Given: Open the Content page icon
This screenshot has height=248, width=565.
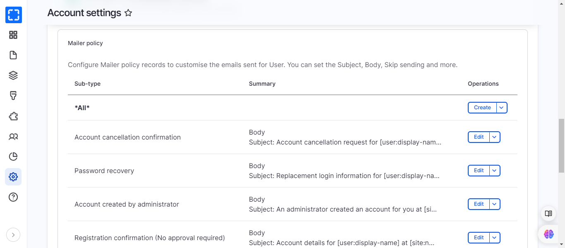Looking at the screenshot, I should 13,55.
